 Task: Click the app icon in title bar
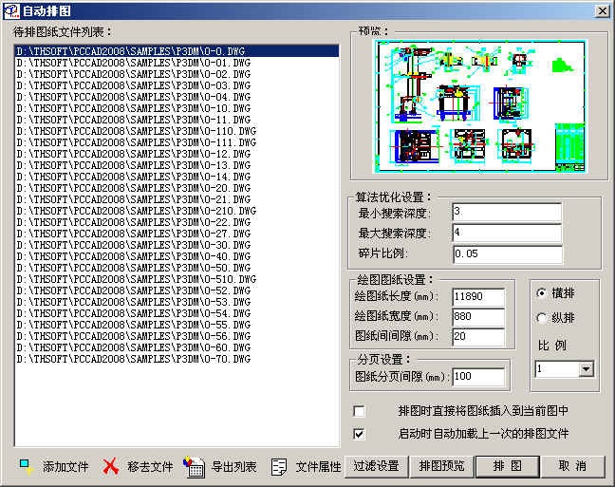pyautogui.click(x=10, y=9)
